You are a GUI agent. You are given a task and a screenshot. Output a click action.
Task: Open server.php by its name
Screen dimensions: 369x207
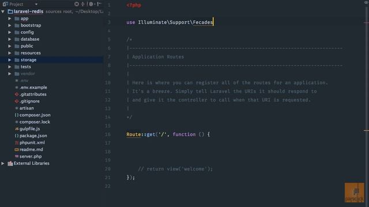(31, 156)
